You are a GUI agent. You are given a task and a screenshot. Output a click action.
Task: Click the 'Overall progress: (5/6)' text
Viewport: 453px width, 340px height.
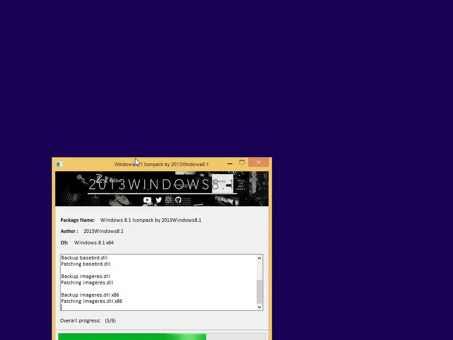pyautogui.click(x=88, y=321)
